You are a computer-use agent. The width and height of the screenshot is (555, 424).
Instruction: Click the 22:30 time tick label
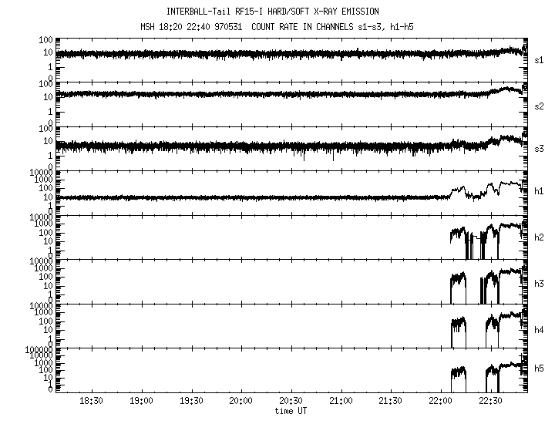click(490, 402)
